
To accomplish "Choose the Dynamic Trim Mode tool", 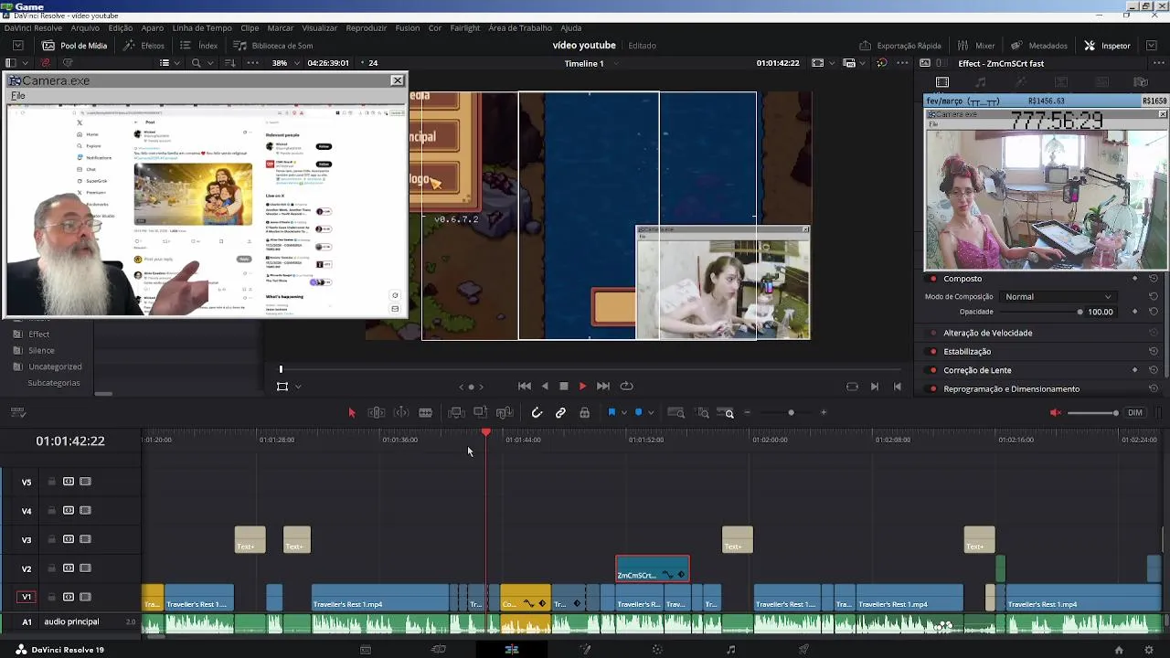I will (x=401, y=413).
